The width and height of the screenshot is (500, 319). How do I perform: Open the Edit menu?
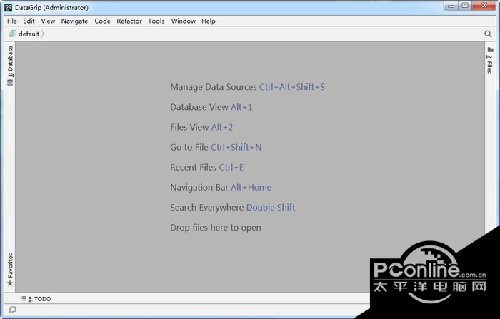click(29, 21)
